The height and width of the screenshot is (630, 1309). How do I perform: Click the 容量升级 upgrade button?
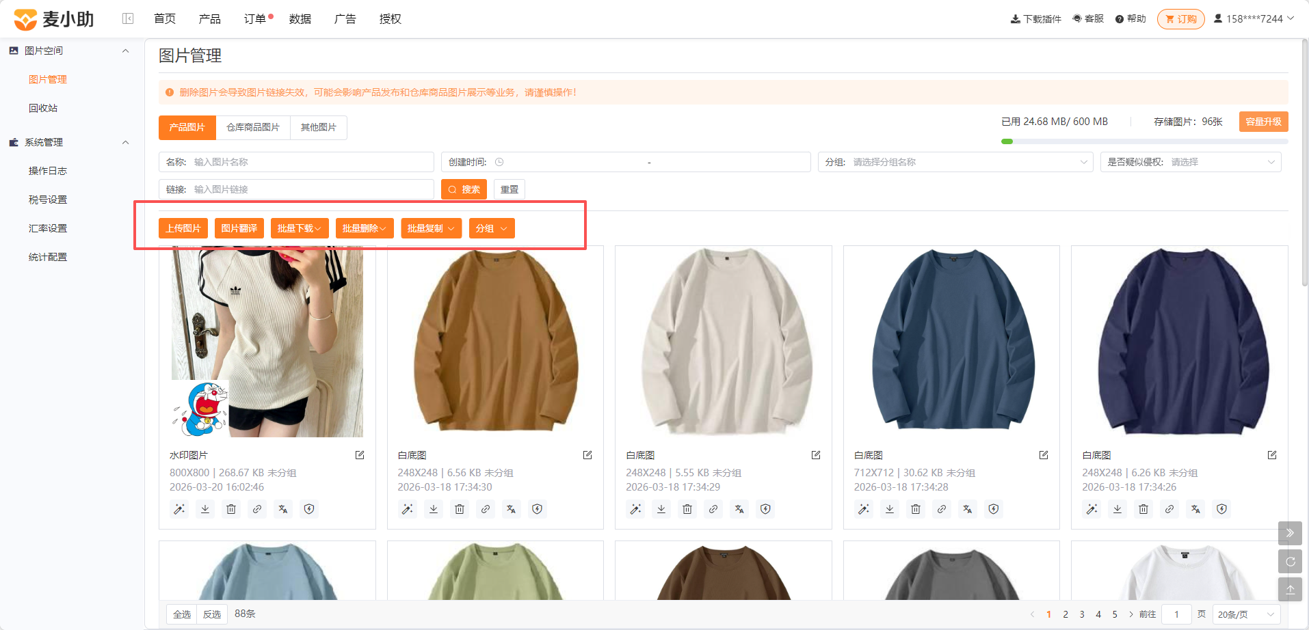[1264, 122]
